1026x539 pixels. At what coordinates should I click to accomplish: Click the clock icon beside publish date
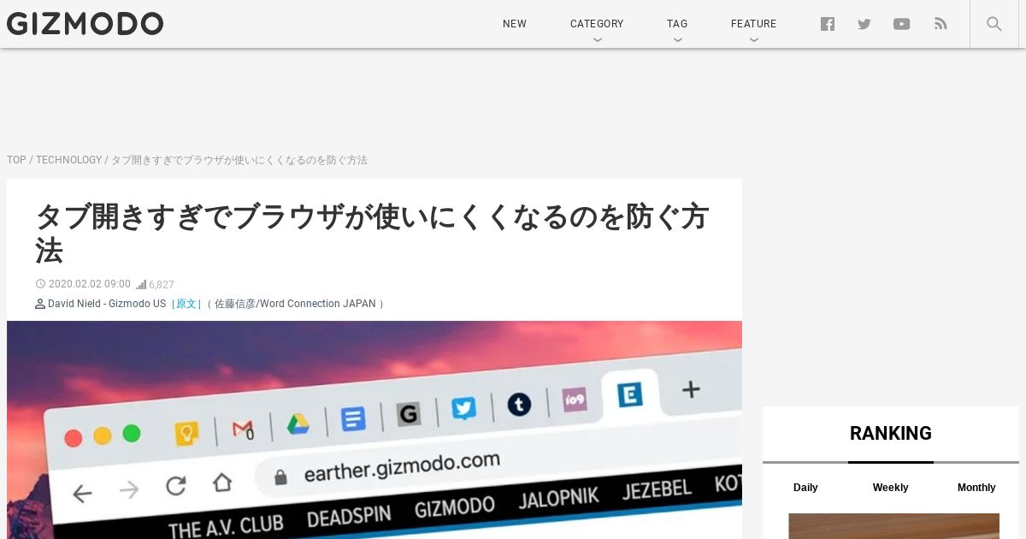40,284
